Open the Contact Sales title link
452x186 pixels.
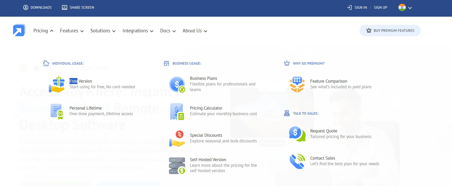coord(323,158)
